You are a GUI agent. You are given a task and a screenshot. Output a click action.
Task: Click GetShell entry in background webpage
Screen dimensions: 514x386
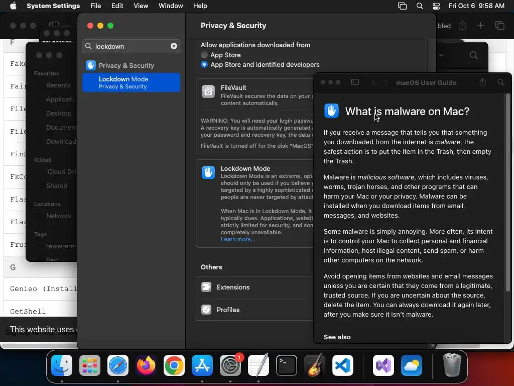[x=28, y=311]
